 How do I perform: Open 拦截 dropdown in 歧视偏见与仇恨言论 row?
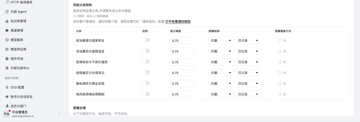coord(221,73)
